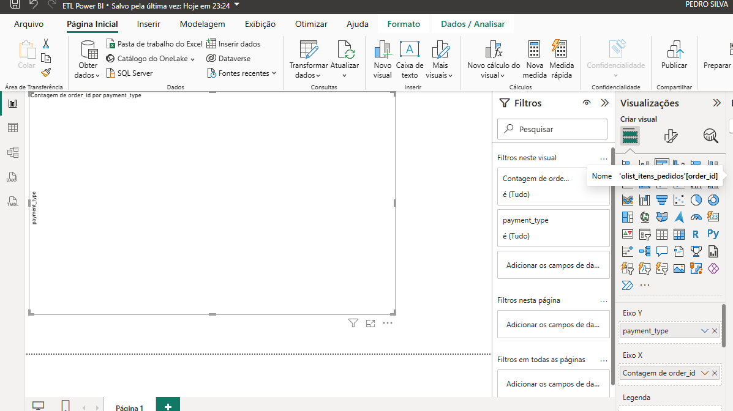Expand the payment_type field dropdown in Eixo Y
The height and width of the screenshot is (411, 733).
(x=704, y=331)
